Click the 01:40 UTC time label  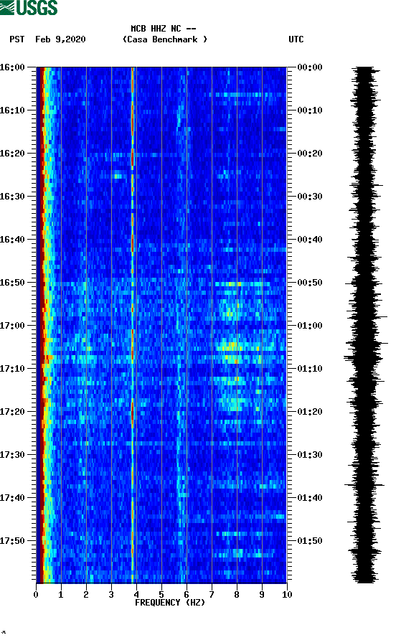(310, 497)
